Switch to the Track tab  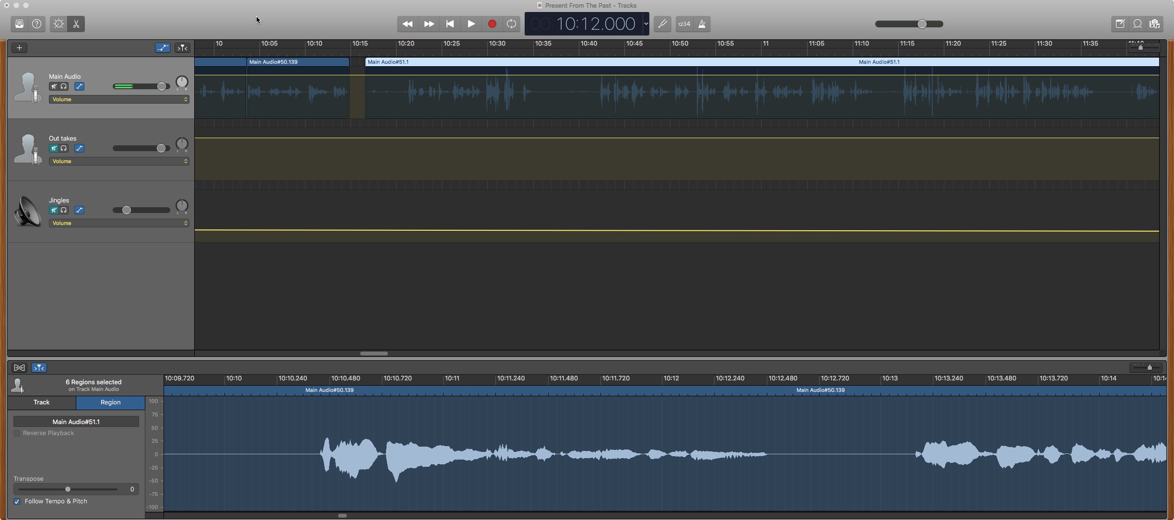pyautogui.click(x=42, y=402)
